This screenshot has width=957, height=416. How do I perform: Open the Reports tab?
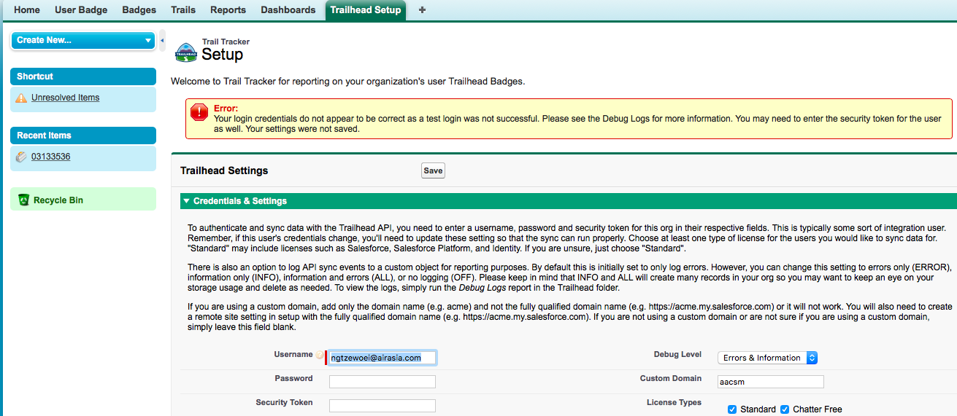(228, 10)
